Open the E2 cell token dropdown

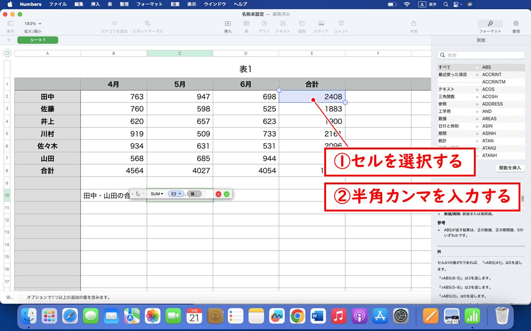[176, 194]
